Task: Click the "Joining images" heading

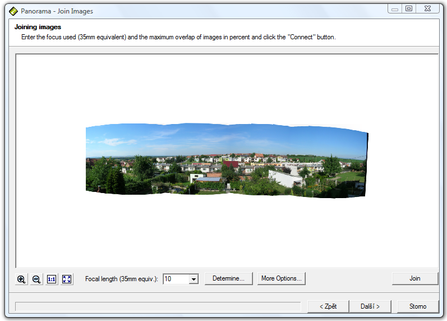Action: (38, 27)
